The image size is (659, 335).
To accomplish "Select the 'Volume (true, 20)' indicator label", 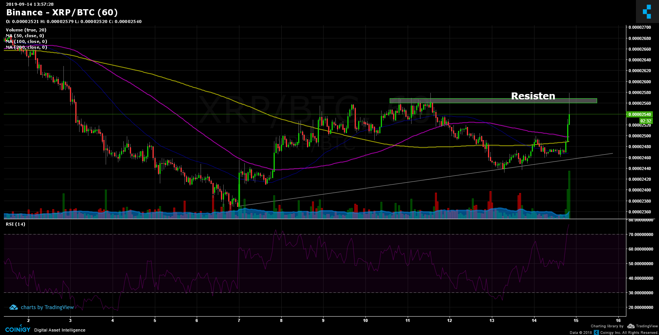I will click(x=26, y=30).
